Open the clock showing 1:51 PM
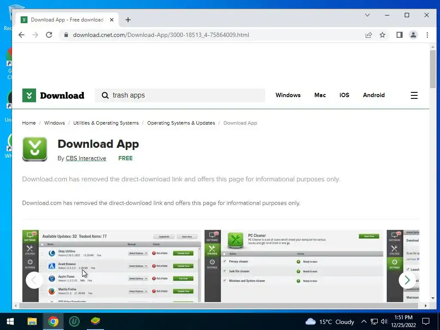 (x=403, y=321)
